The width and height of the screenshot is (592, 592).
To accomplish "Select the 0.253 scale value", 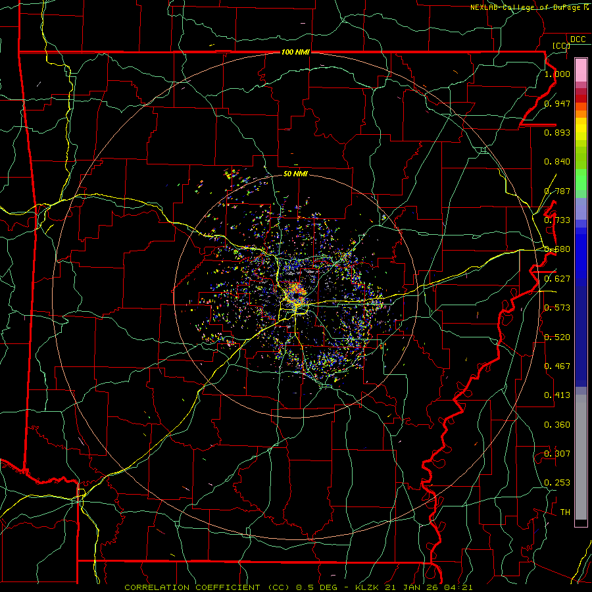I will [x=557, y=483].
